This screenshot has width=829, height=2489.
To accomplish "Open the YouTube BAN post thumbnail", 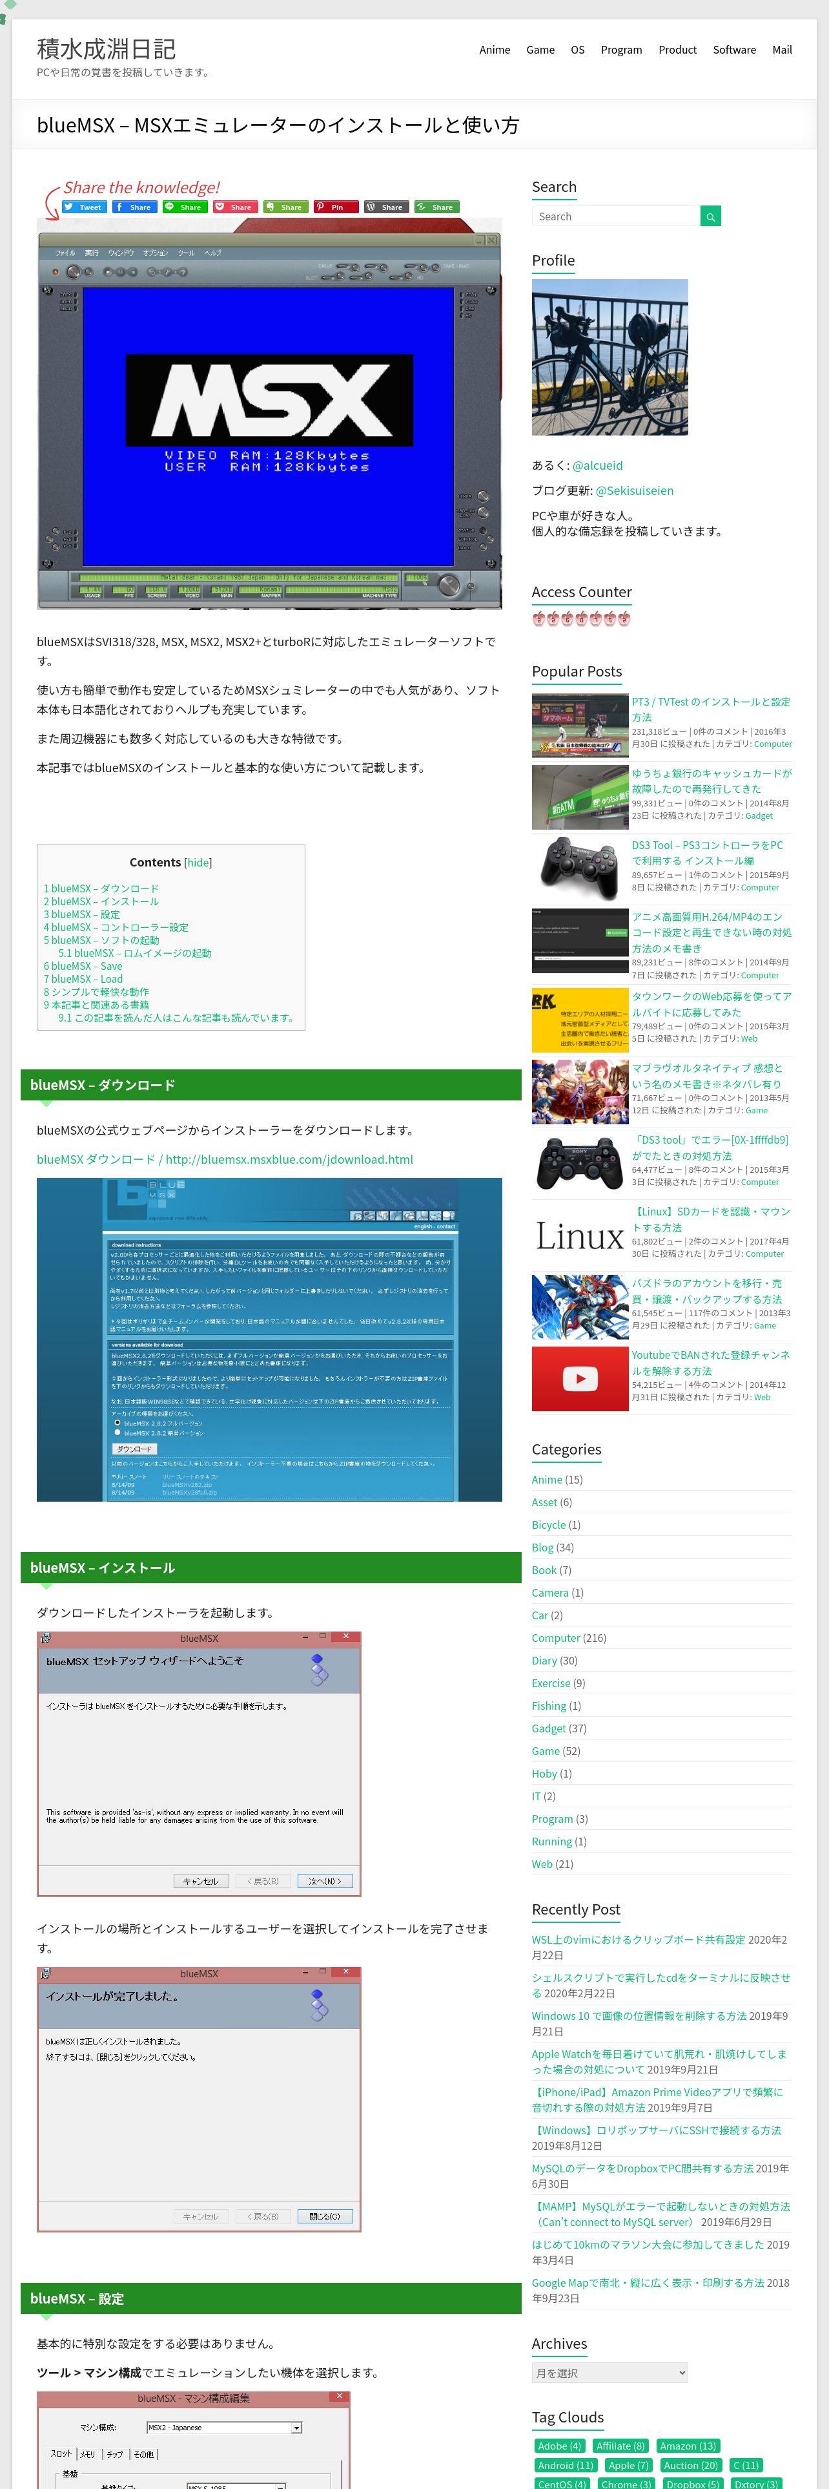I will pyautogui.click(x=580, y=1379).
